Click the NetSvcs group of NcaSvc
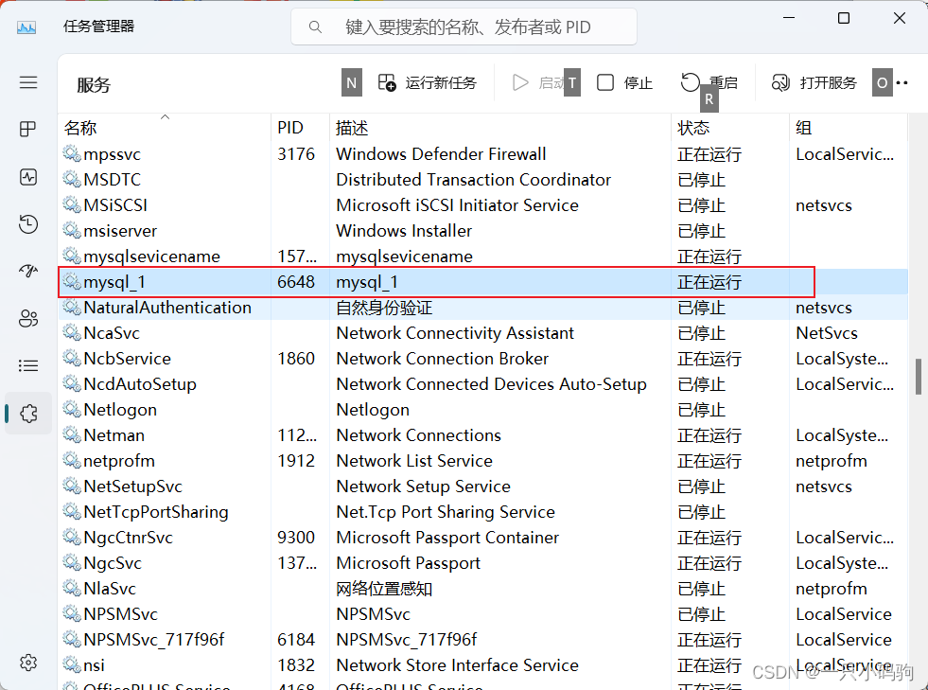This screenshot has height=690, width=928. click(826, 333)
